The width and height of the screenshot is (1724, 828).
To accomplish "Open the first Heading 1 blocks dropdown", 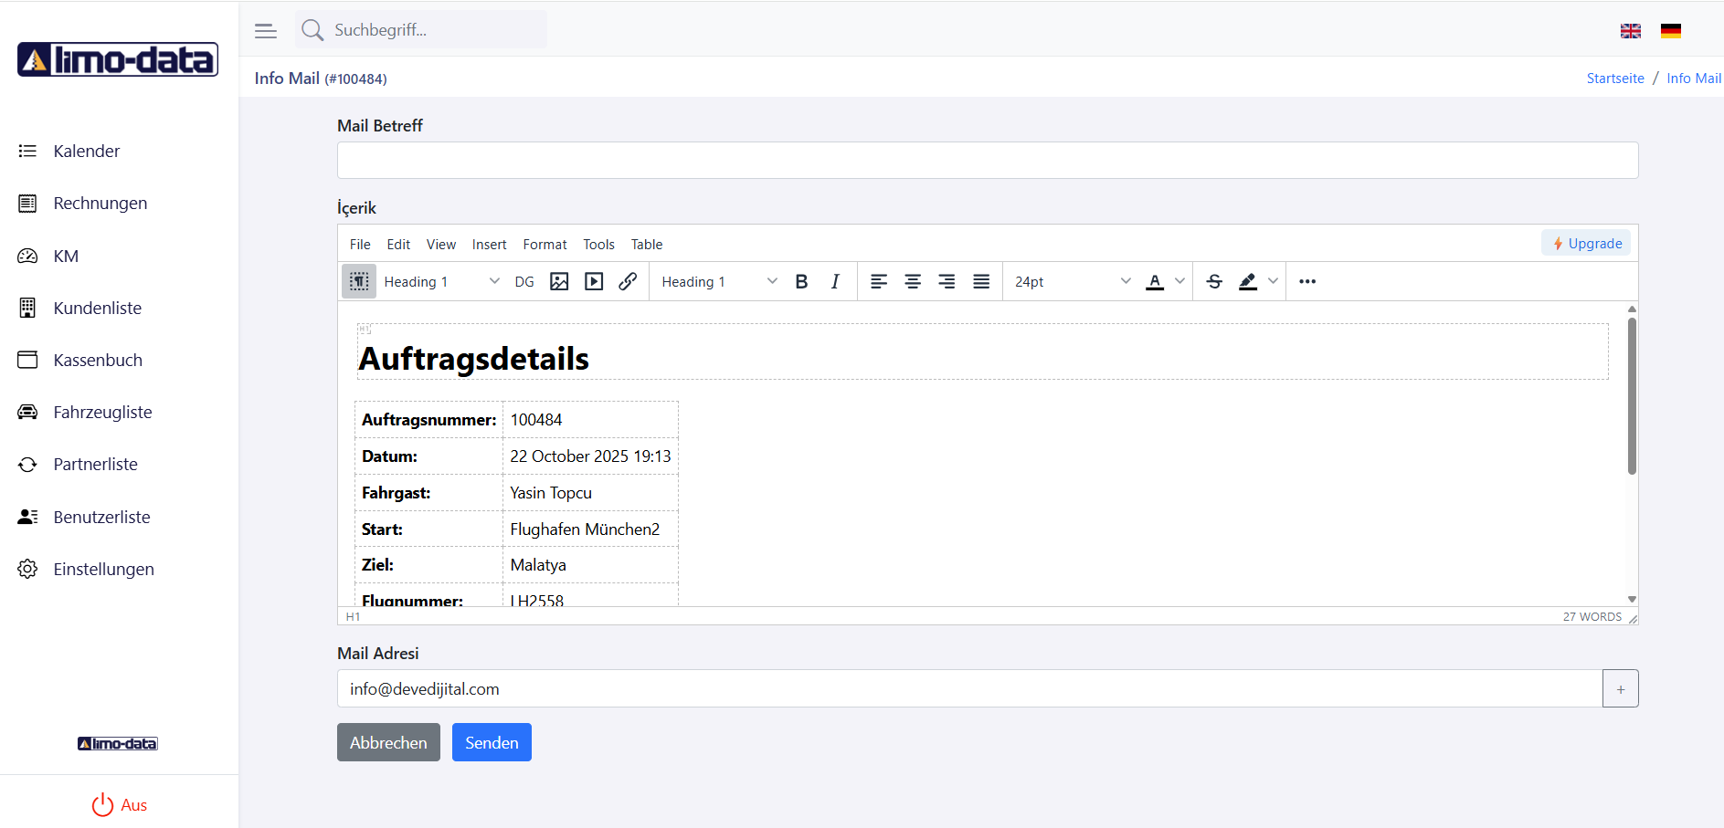I will click(x=442, y=281).
